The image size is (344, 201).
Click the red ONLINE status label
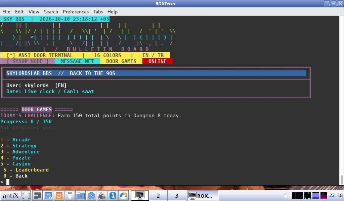158,61
